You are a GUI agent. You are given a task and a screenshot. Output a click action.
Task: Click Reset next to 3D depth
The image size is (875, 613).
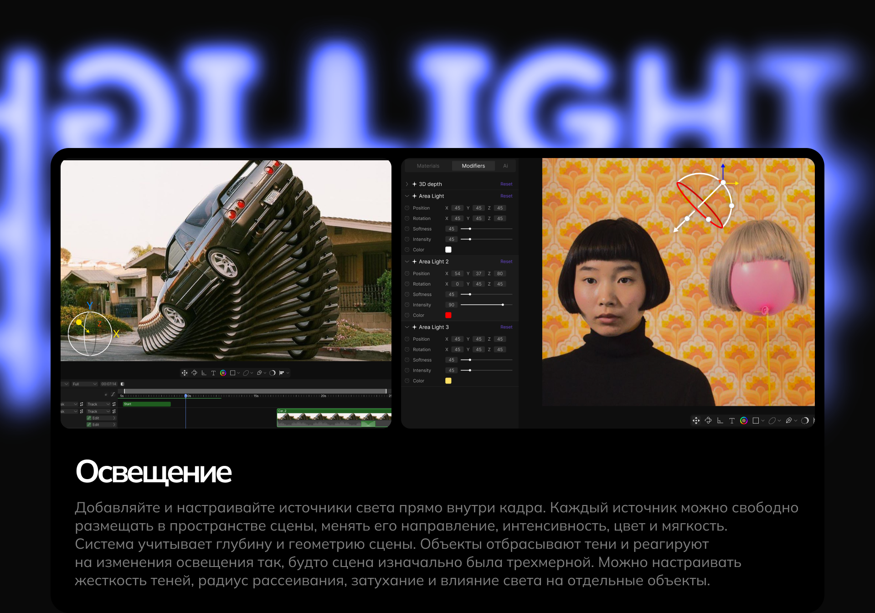tap(506, 184)
